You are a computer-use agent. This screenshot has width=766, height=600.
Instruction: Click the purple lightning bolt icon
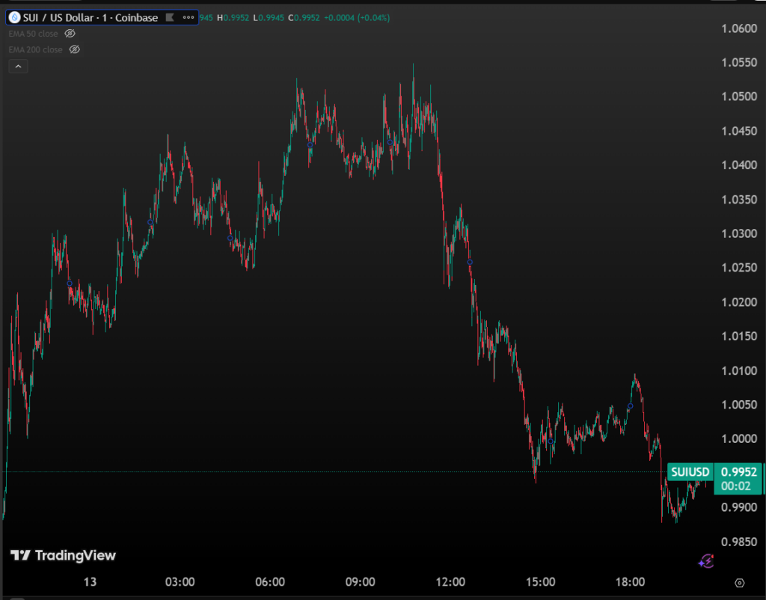(705, 560)
